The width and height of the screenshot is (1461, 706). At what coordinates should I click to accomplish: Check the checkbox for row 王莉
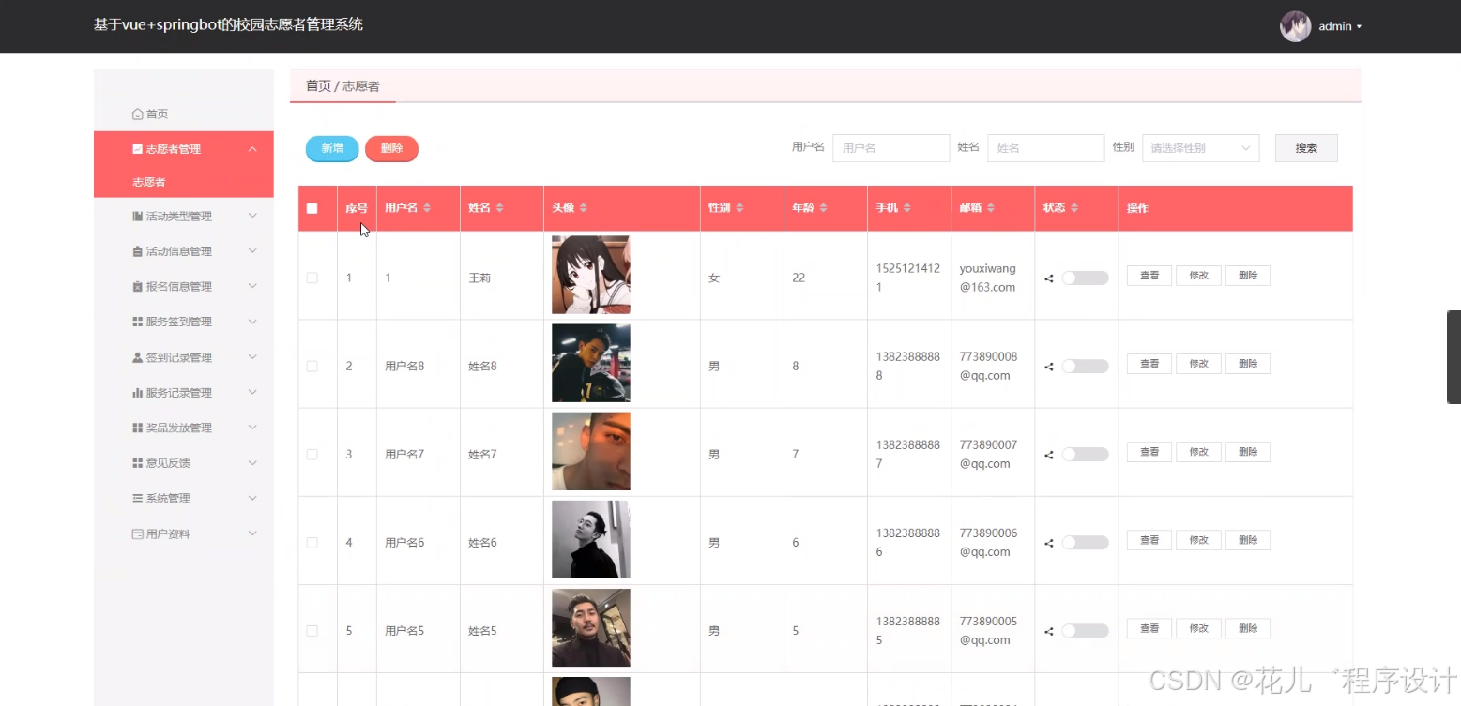[x=312, y=278]
